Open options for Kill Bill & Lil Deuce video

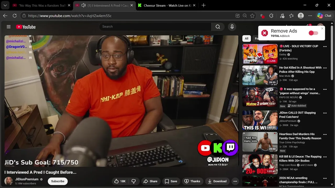(325, 157)
